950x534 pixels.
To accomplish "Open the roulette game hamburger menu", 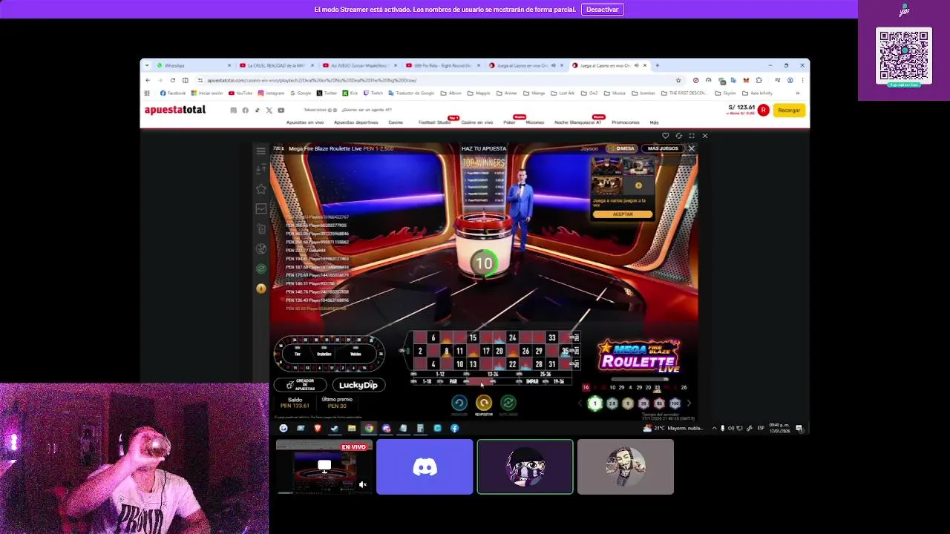I will coord(261,151).
